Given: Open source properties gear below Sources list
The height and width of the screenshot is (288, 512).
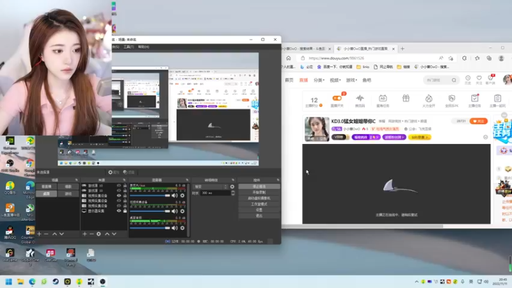Looking at the screenshot, I should tap(99, 234).
